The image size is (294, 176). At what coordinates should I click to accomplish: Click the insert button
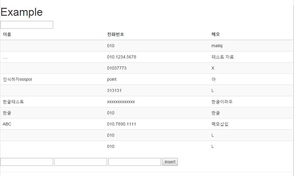click(x=170, y=162)
